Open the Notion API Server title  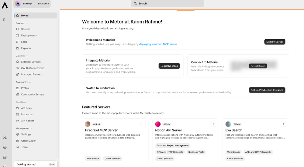[168, 130]
